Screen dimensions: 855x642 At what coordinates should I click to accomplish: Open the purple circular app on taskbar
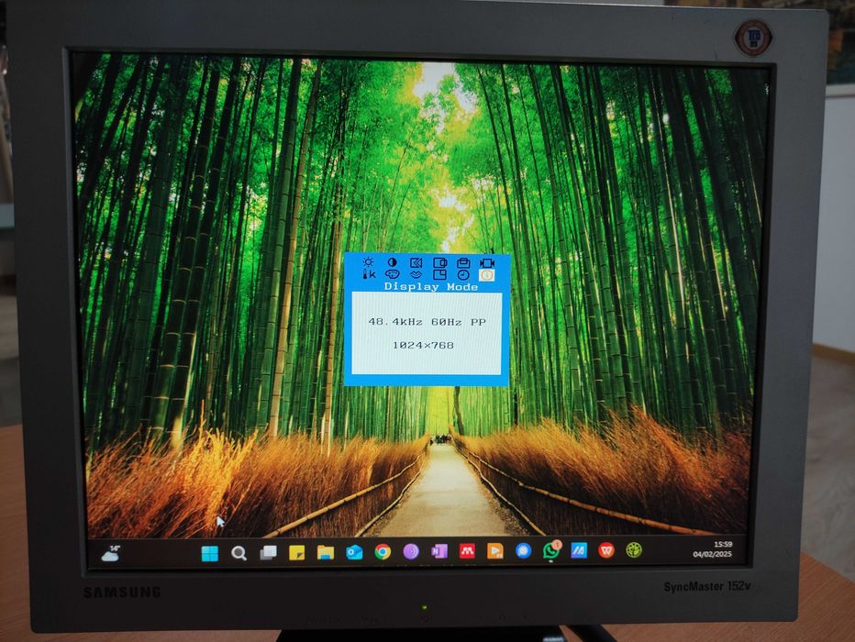(x=411, y=552)
